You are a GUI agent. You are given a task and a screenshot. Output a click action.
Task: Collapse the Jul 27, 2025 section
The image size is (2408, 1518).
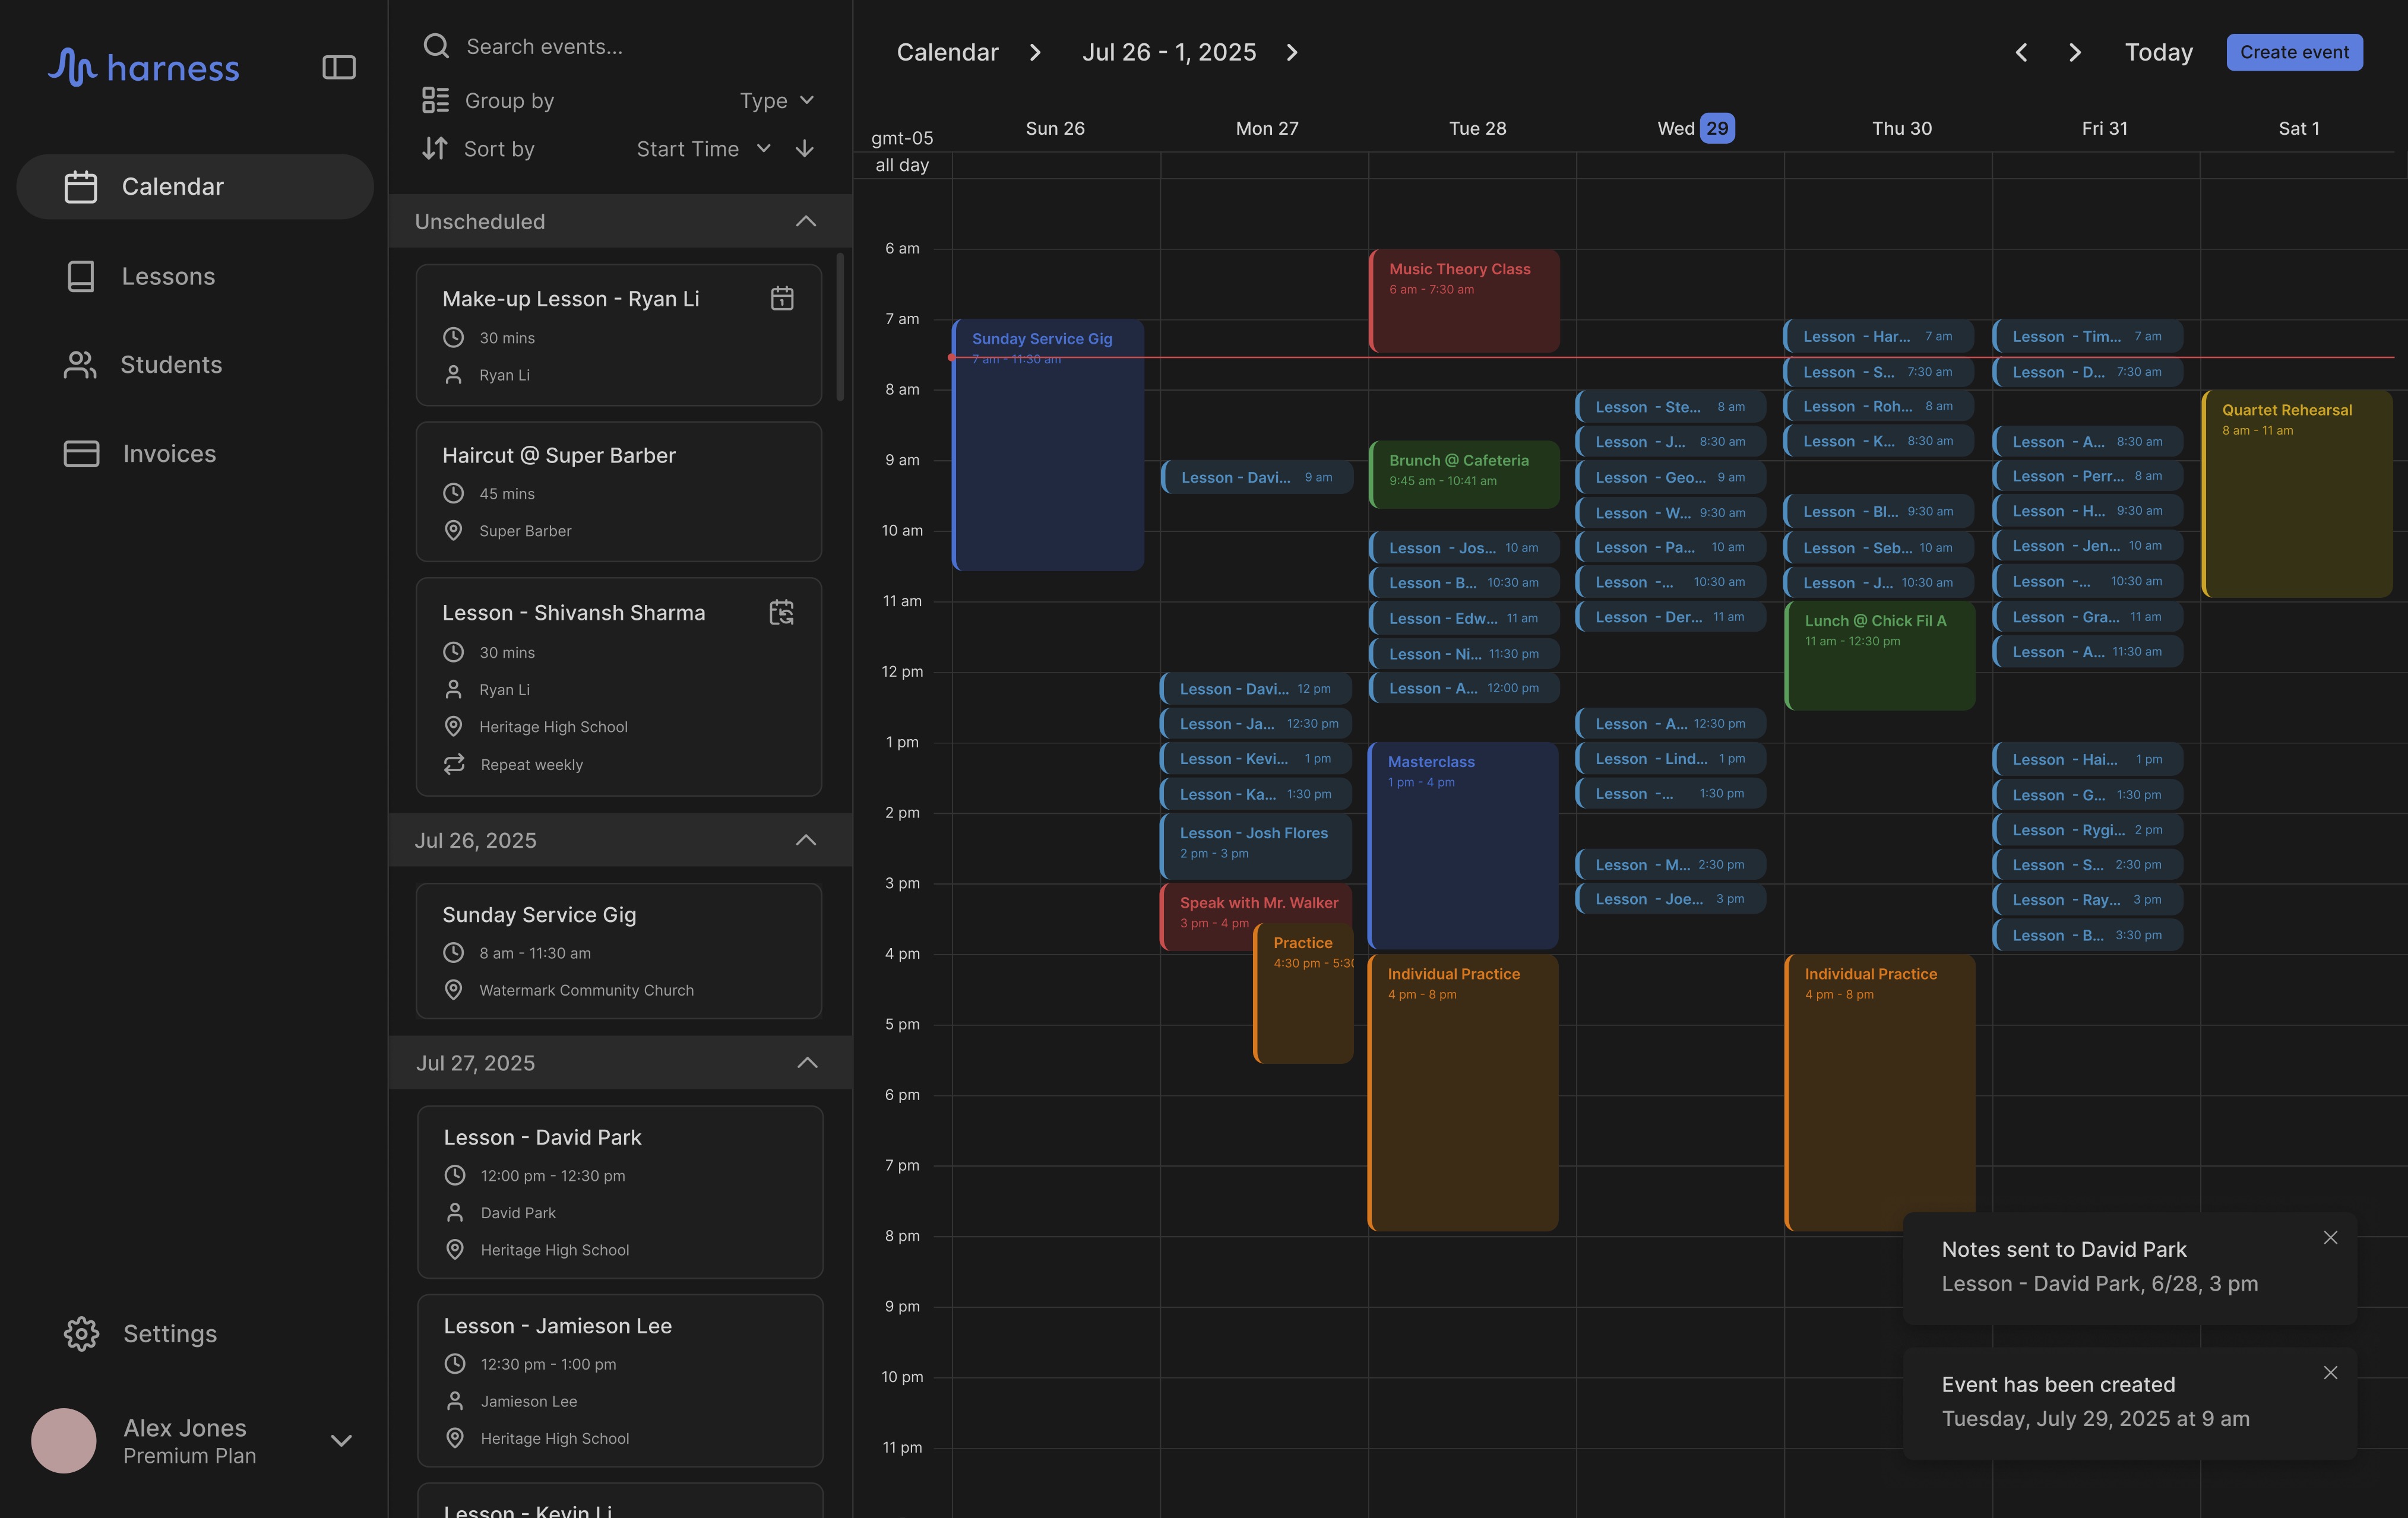click(x=807, y=1062)
